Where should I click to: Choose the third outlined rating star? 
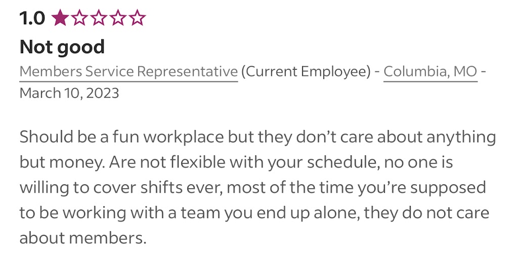[98, 19]
